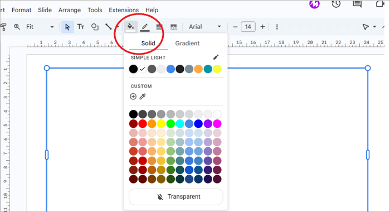Open the Fit zoom level dropdown
The image size is (390, 212).
coord(40,27)
